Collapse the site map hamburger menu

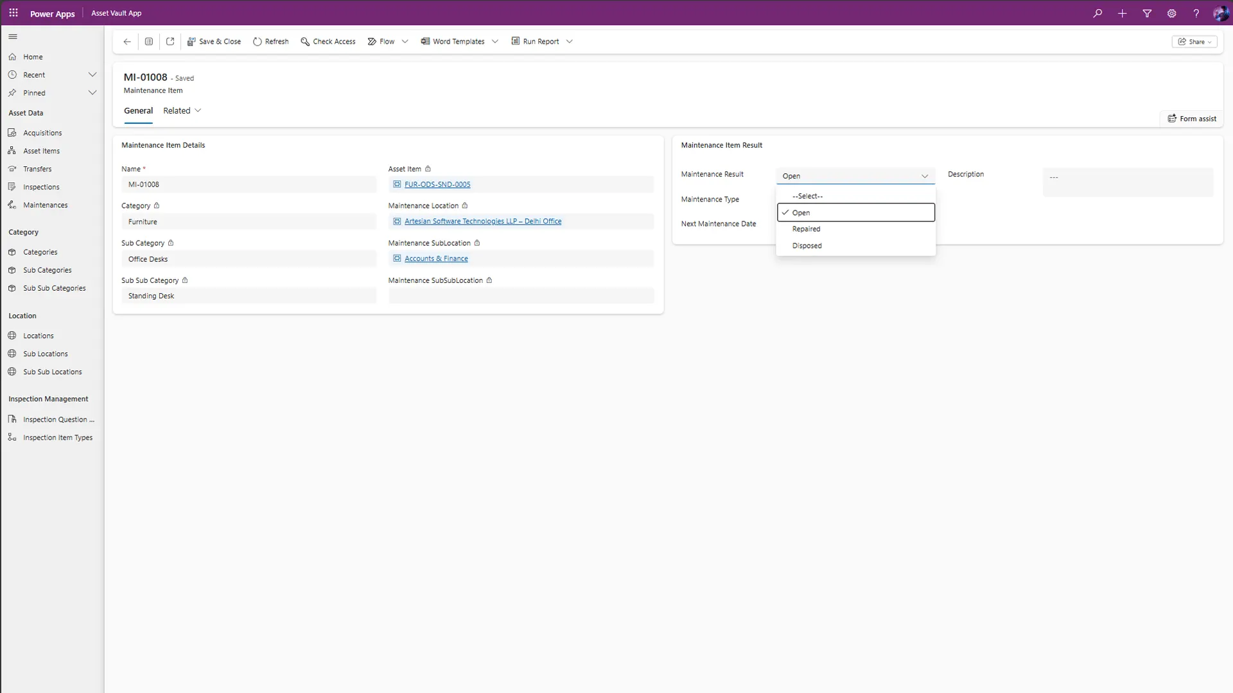(x=13, y=37)
